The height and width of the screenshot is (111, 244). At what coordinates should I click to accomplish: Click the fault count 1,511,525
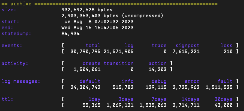click(219, 87)
